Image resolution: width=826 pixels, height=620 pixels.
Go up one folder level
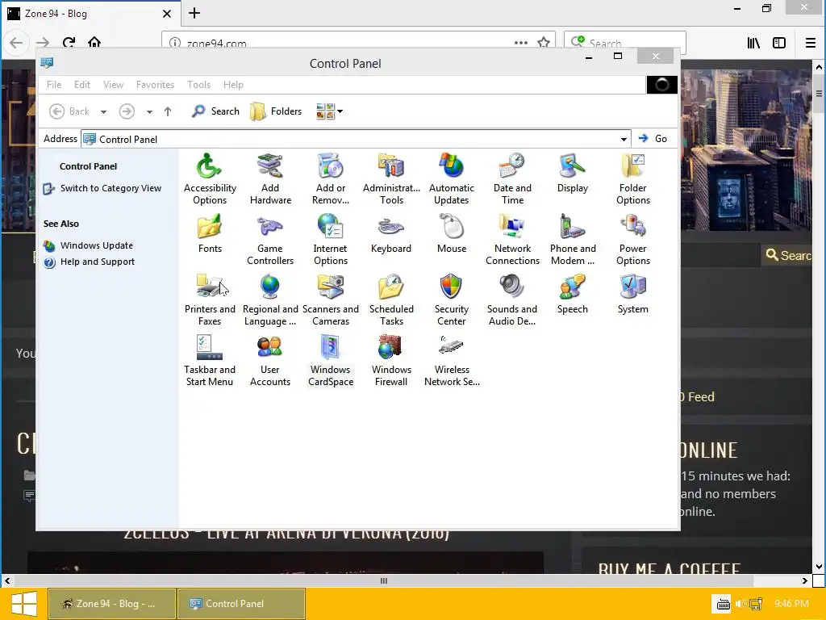pyautogui.click(x=168, y=111)
